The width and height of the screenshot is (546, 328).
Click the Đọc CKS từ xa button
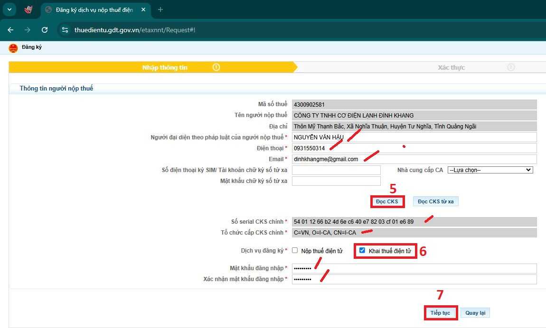coord(436,201)
